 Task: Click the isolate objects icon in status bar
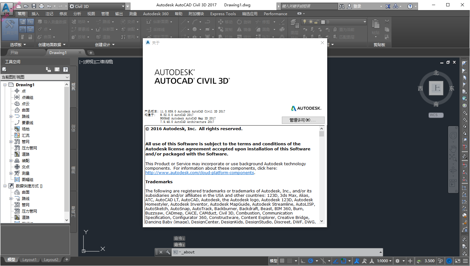pos(441,261)
